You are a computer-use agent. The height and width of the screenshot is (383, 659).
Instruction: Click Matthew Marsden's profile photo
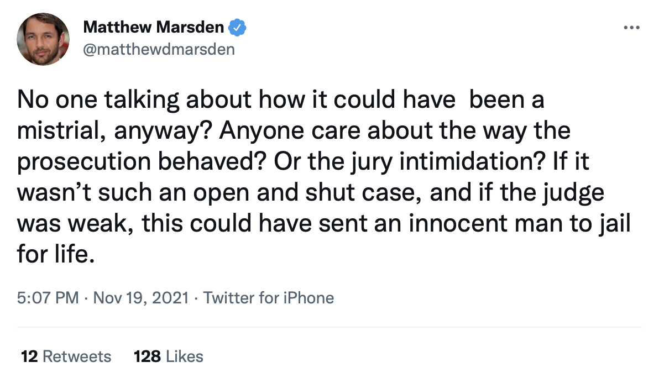pos(43,39)
